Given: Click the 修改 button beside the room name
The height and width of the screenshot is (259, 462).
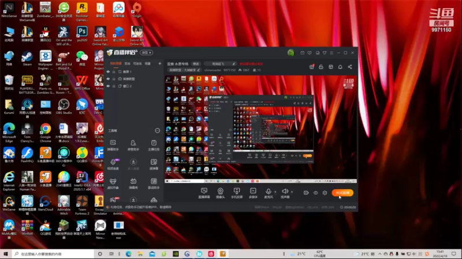Looking at the screenshot, I should point(196,64).
